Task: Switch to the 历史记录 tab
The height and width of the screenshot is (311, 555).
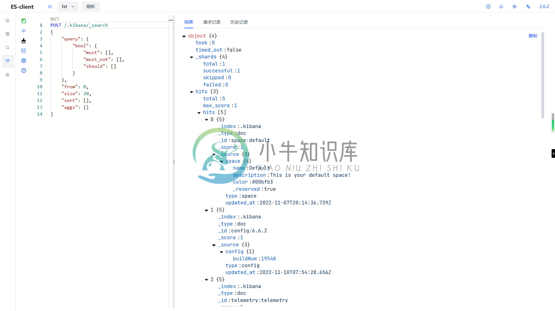Action: tap(239, 22)
